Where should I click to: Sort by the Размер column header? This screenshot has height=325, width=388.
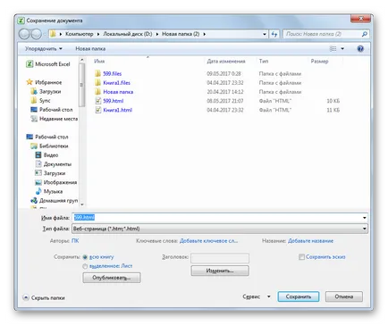coord(319,61)
